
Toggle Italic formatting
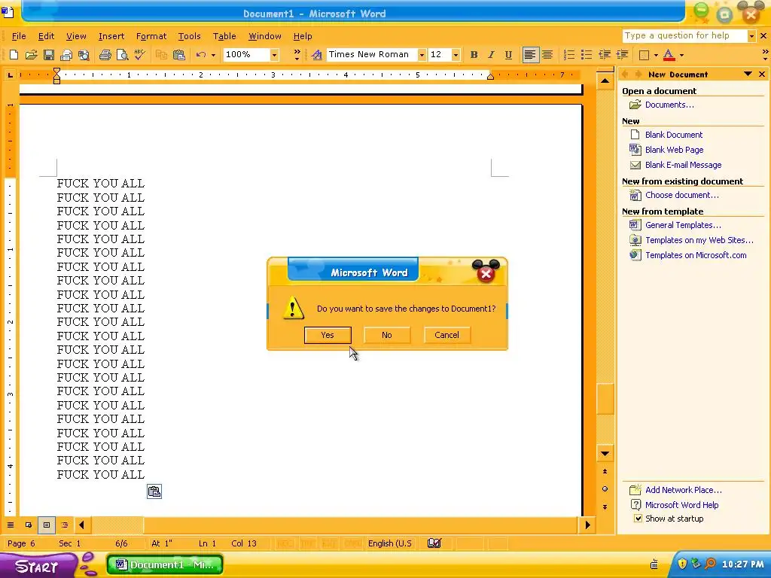(491, 54)
